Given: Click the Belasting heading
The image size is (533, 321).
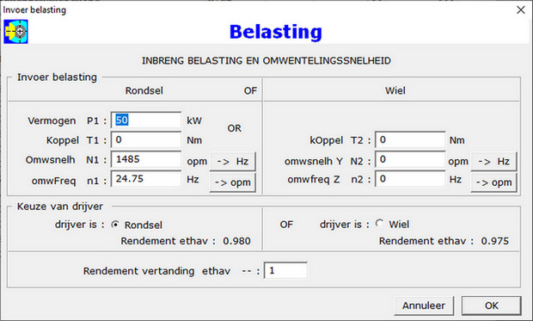Looking at the screenshot, I should coord(276,33).
